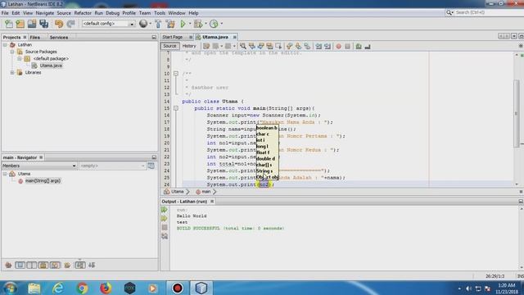
Task: Open Google Chrome from the taskbar
Action: click(82, 288)
